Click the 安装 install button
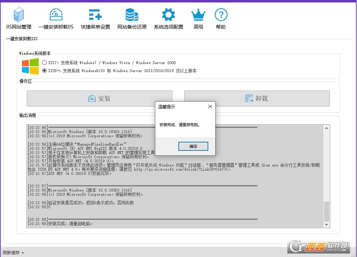The width and height of the screenshot is (357, 257). (x=100, y=99)
